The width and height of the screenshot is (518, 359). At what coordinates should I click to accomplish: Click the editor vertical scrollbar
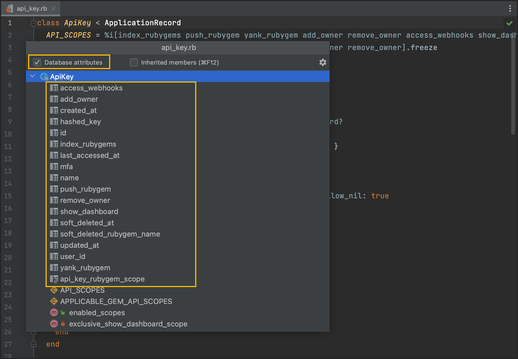(x=513, y=84)
